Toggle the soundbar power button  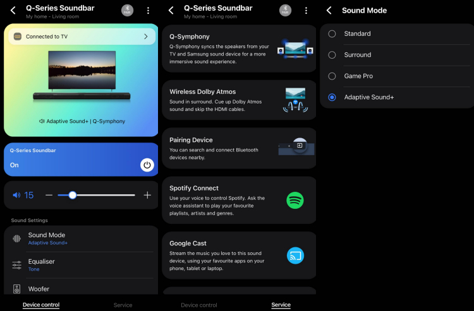pyautogui.click(x=147, y=165)
